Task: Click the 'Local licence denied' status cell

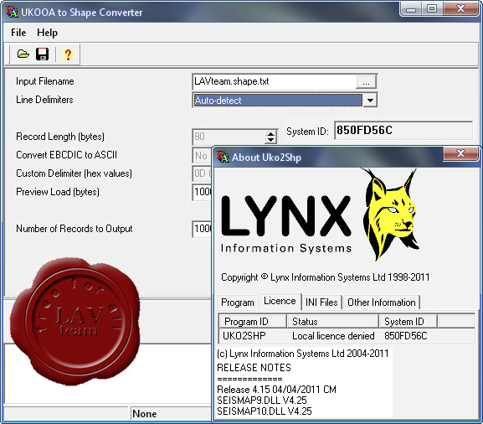Action: (333, 335)
